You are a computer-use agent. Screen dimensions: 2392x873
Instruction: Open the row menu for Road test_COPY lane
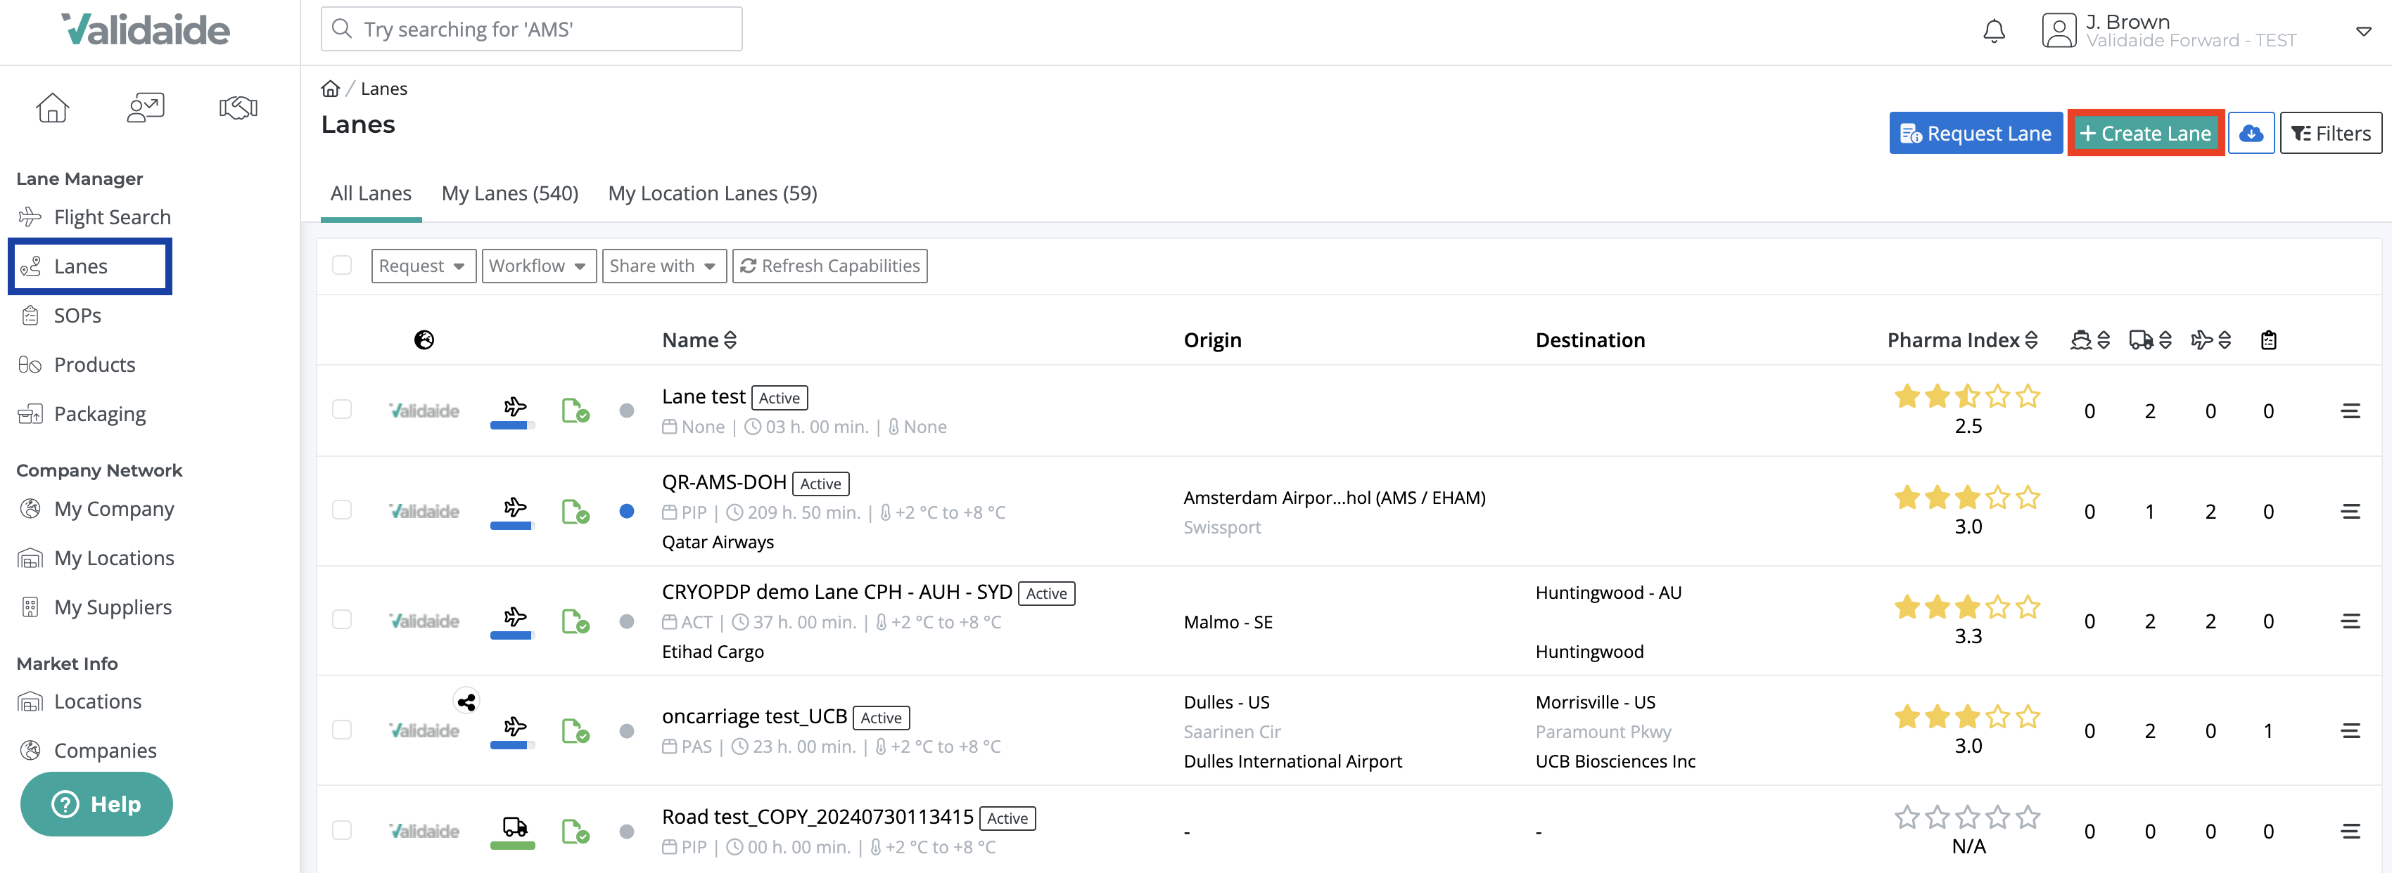tap(2350, 832)
